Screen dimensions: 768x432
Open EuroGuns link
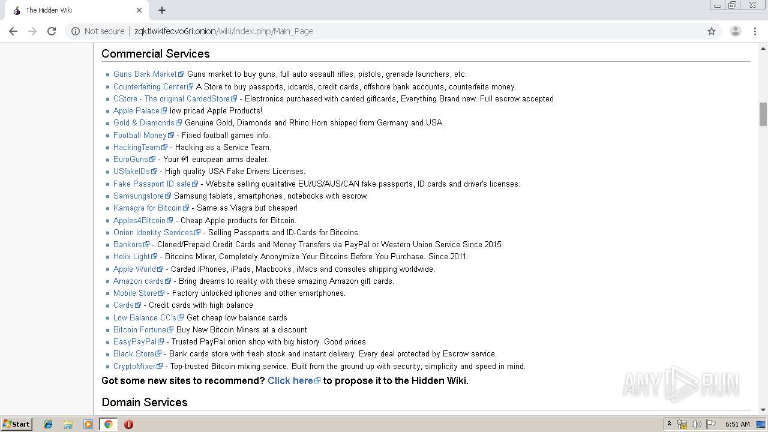[134, 159]
